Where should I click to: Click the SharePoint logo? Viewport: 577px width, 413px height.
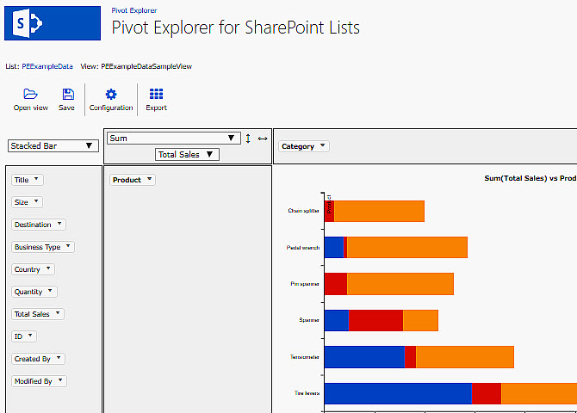click(x=53, y=23)
